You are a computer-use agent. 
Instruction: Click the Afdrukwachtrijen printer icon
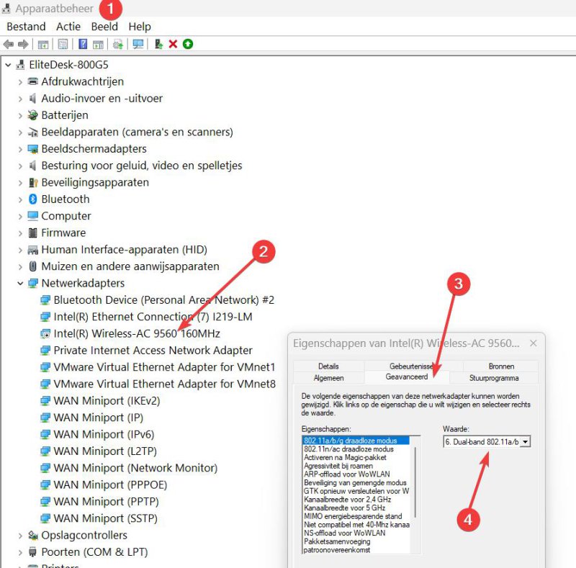pos(32,81)
